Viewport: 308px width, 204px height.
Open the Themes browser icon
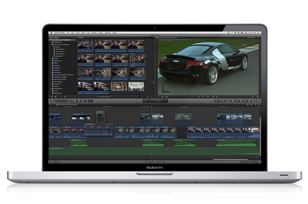[253, 101]
